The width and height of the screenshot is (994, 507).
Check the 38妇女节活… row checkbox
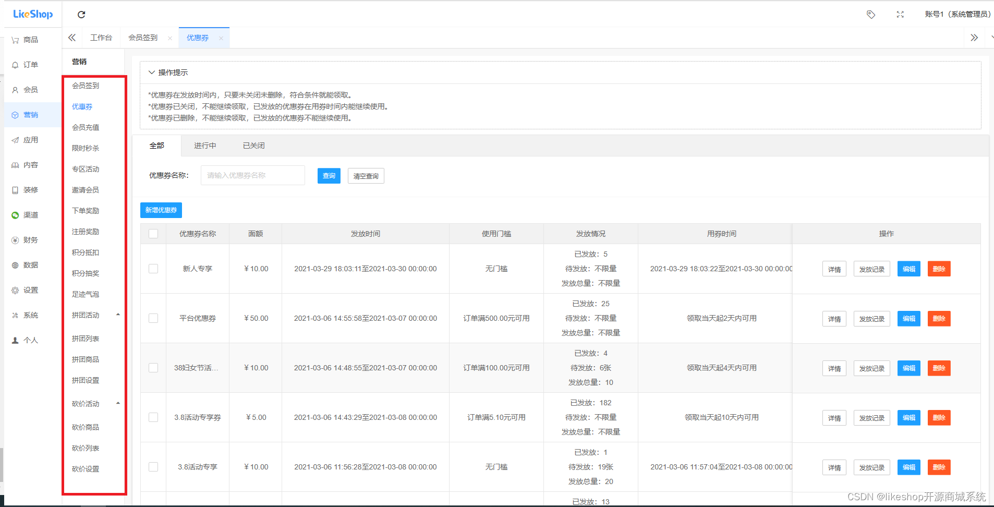pyautogui.click(x=153, y=368)
